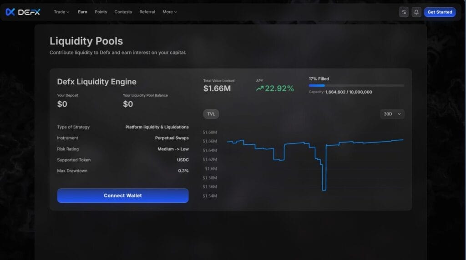Click the DEFX logo icon

[10, 12]
